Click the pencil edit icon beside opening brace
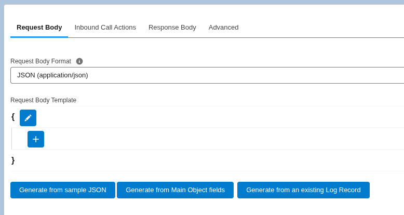The width and height of the screenshot is (404, 215). pyautogui.click(x=28, y=118)
